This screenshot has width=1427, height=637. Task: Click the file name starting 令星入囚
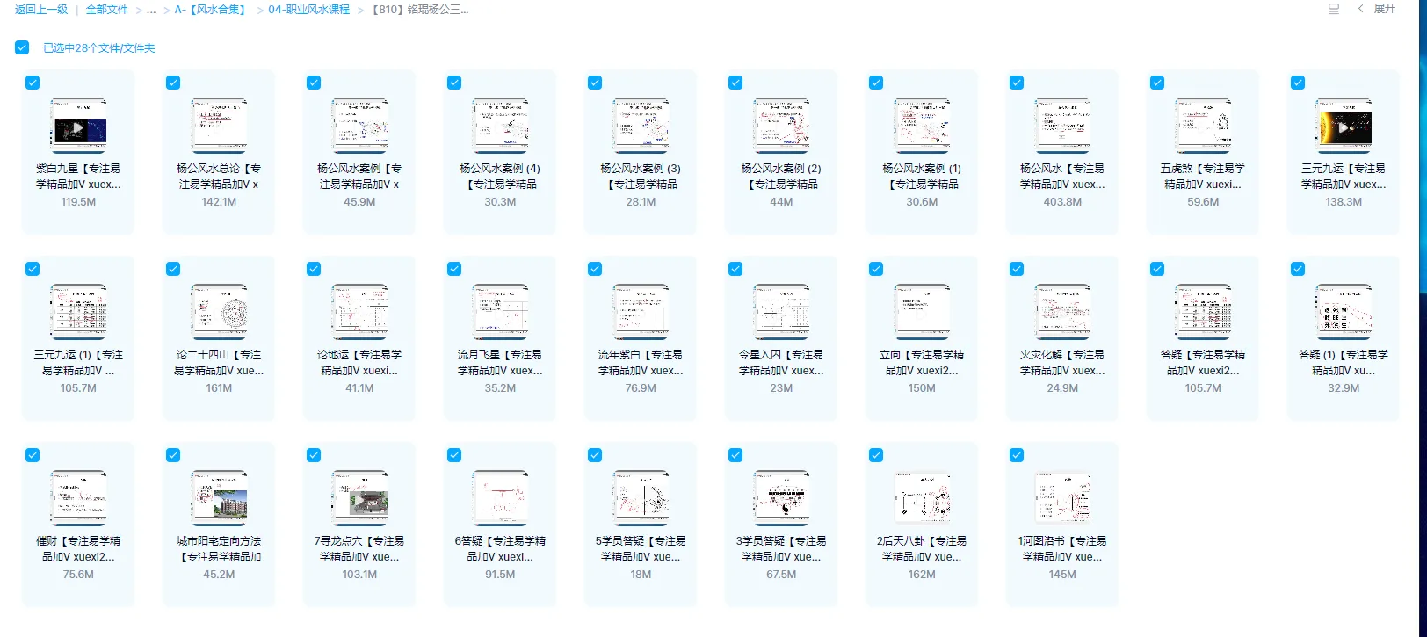tap(781, 363)
